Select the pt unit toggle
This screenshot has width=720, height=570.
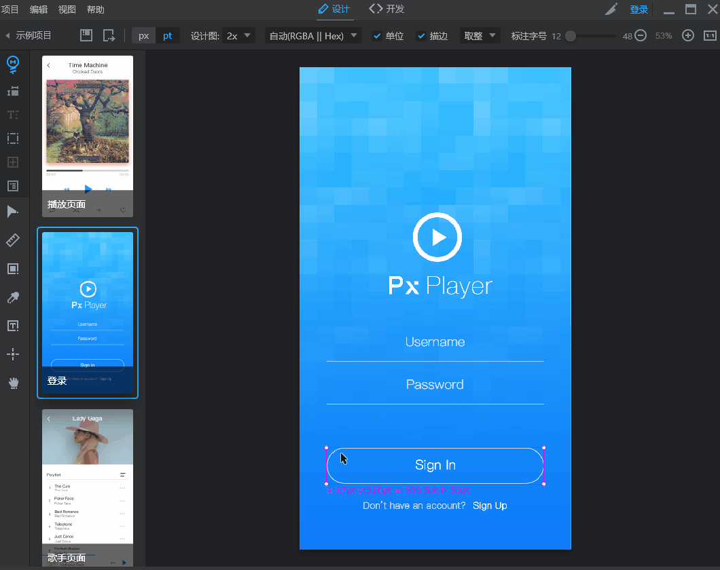click(x=167, y=36)
